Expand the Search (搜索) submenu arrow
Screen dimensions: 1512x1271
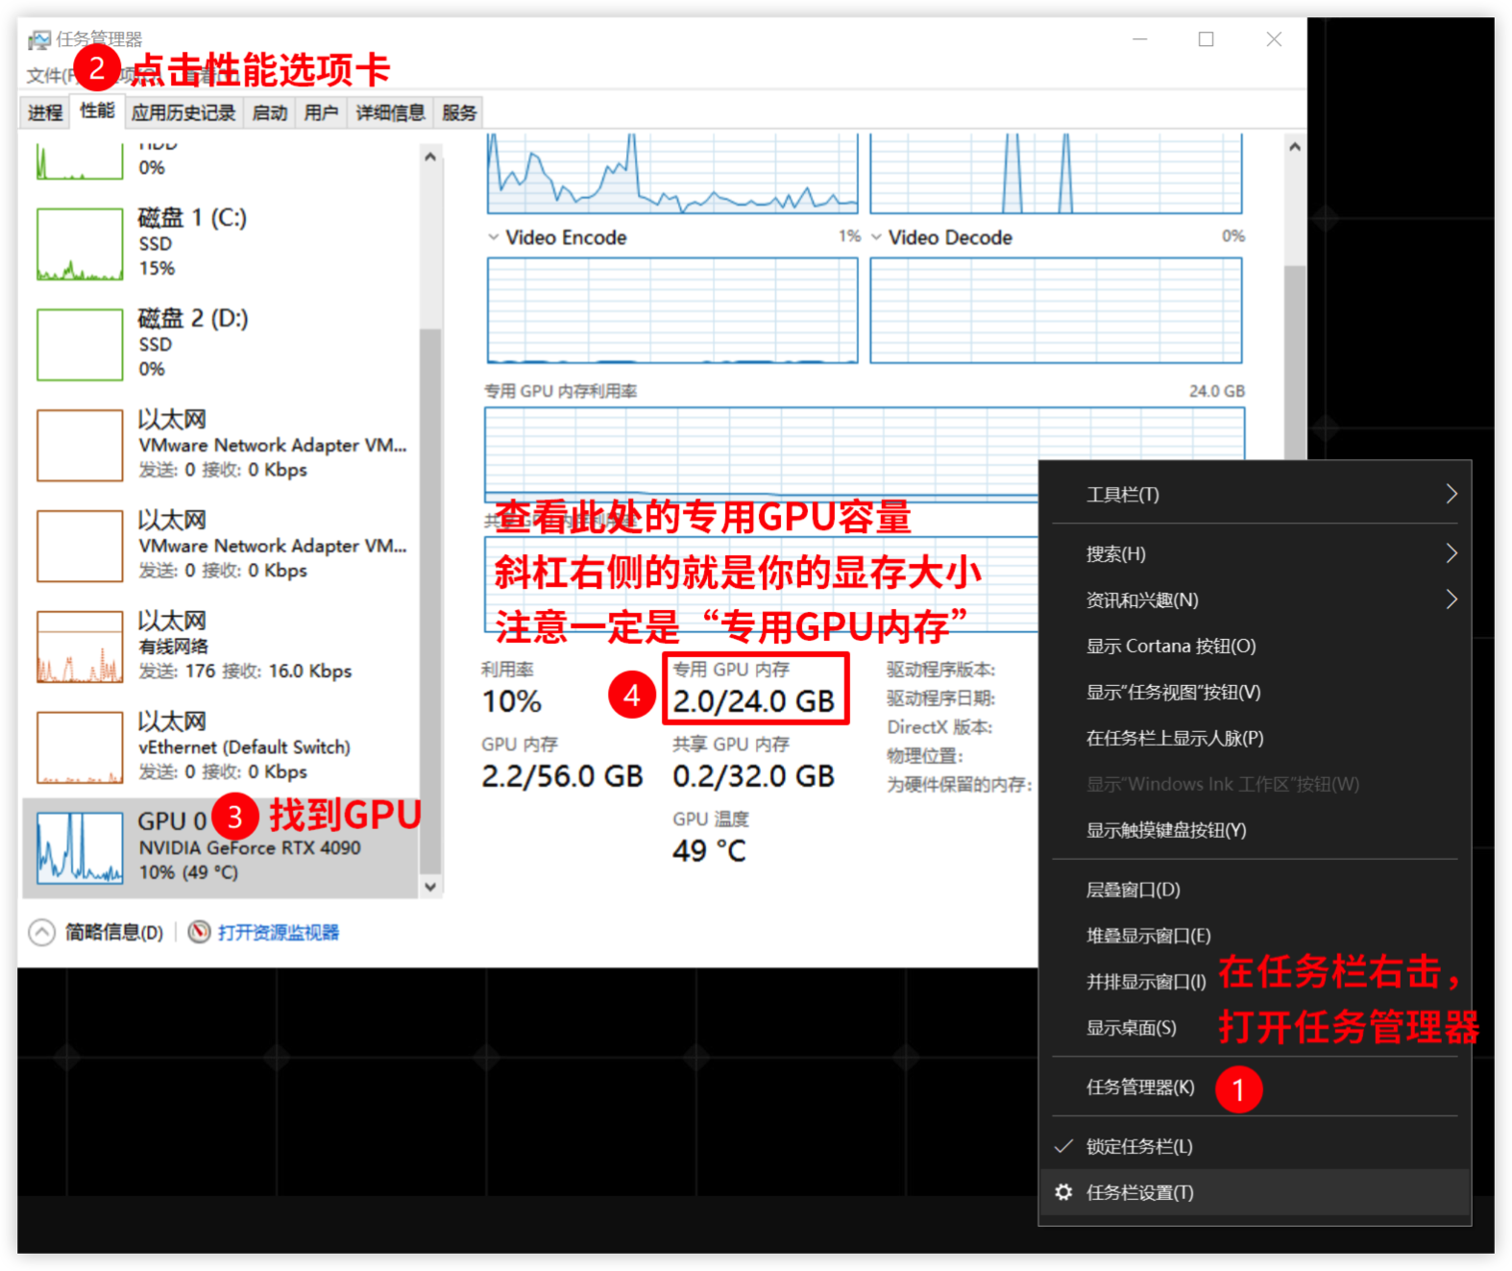pyautogui.click(x=1451, y=553)
